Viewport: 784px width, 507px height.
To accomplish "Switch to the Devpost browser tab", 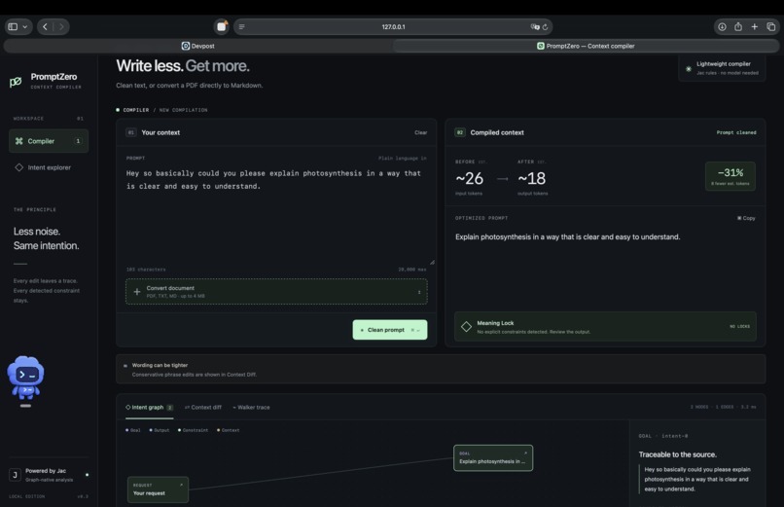I will click(198, 46).
